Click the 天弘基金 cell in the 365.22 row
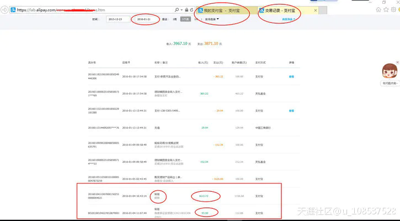This screenshot has width=400, height=221. point(260,93)
